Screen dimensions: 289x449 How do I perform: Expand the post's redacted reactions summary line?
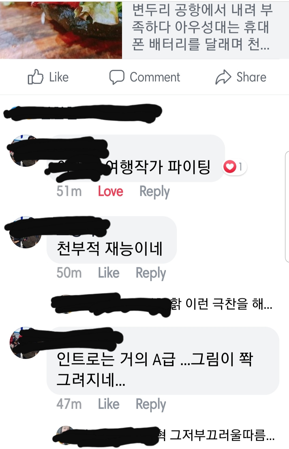(83, 112)
